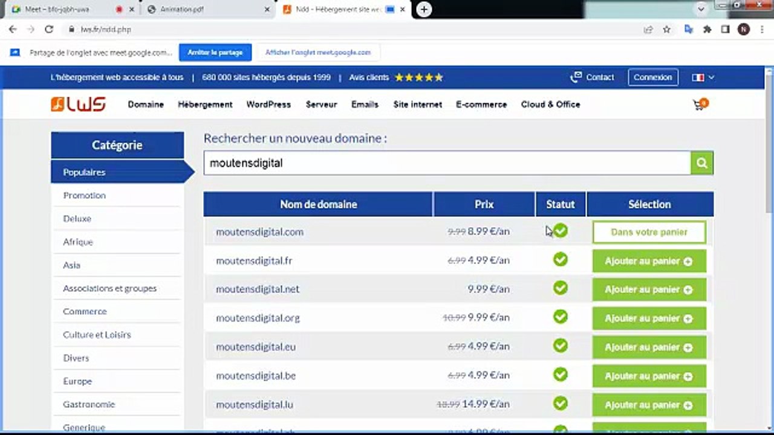This screenshot has width=774, height=435.
Task: Open the shopping cart icon
Action: 700,105
